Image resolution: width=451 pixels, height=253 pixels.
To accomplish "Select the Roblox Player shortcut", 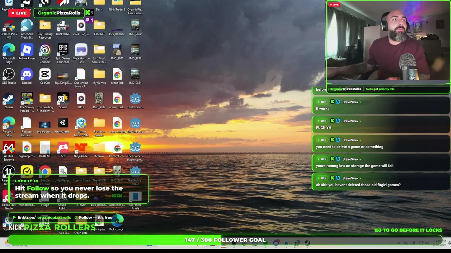I will pyautogui.click(x=27, y=52).
